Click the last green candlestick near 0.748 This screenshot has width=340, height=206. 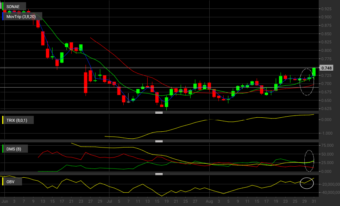tap(314, 72)
